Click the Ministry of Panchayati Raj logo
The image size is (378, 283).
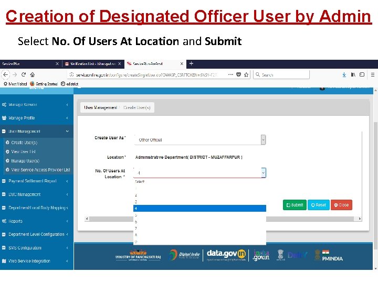point(138,256)
